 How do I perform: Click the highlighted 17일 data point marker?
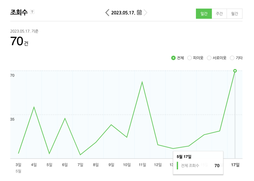click(235, 71)
